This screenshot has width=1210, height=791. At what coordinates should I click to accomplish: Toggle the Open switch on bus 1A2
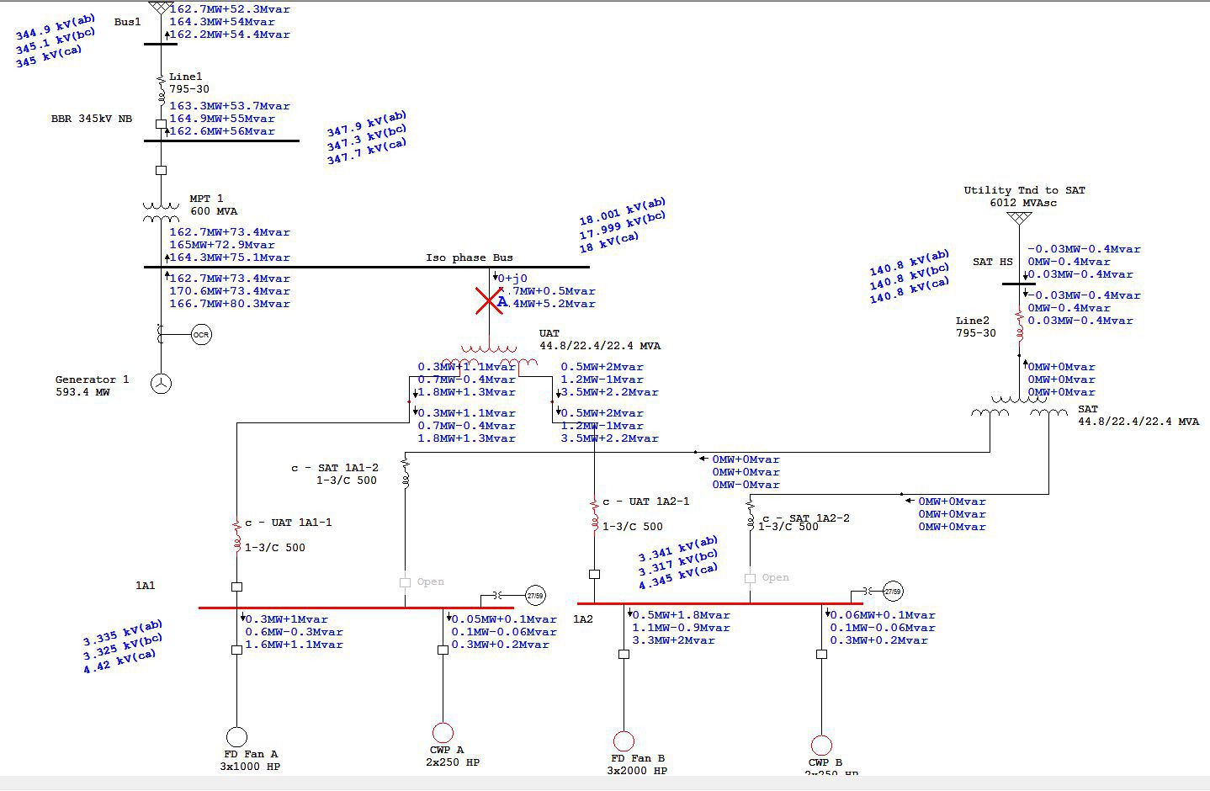(751, 577)
